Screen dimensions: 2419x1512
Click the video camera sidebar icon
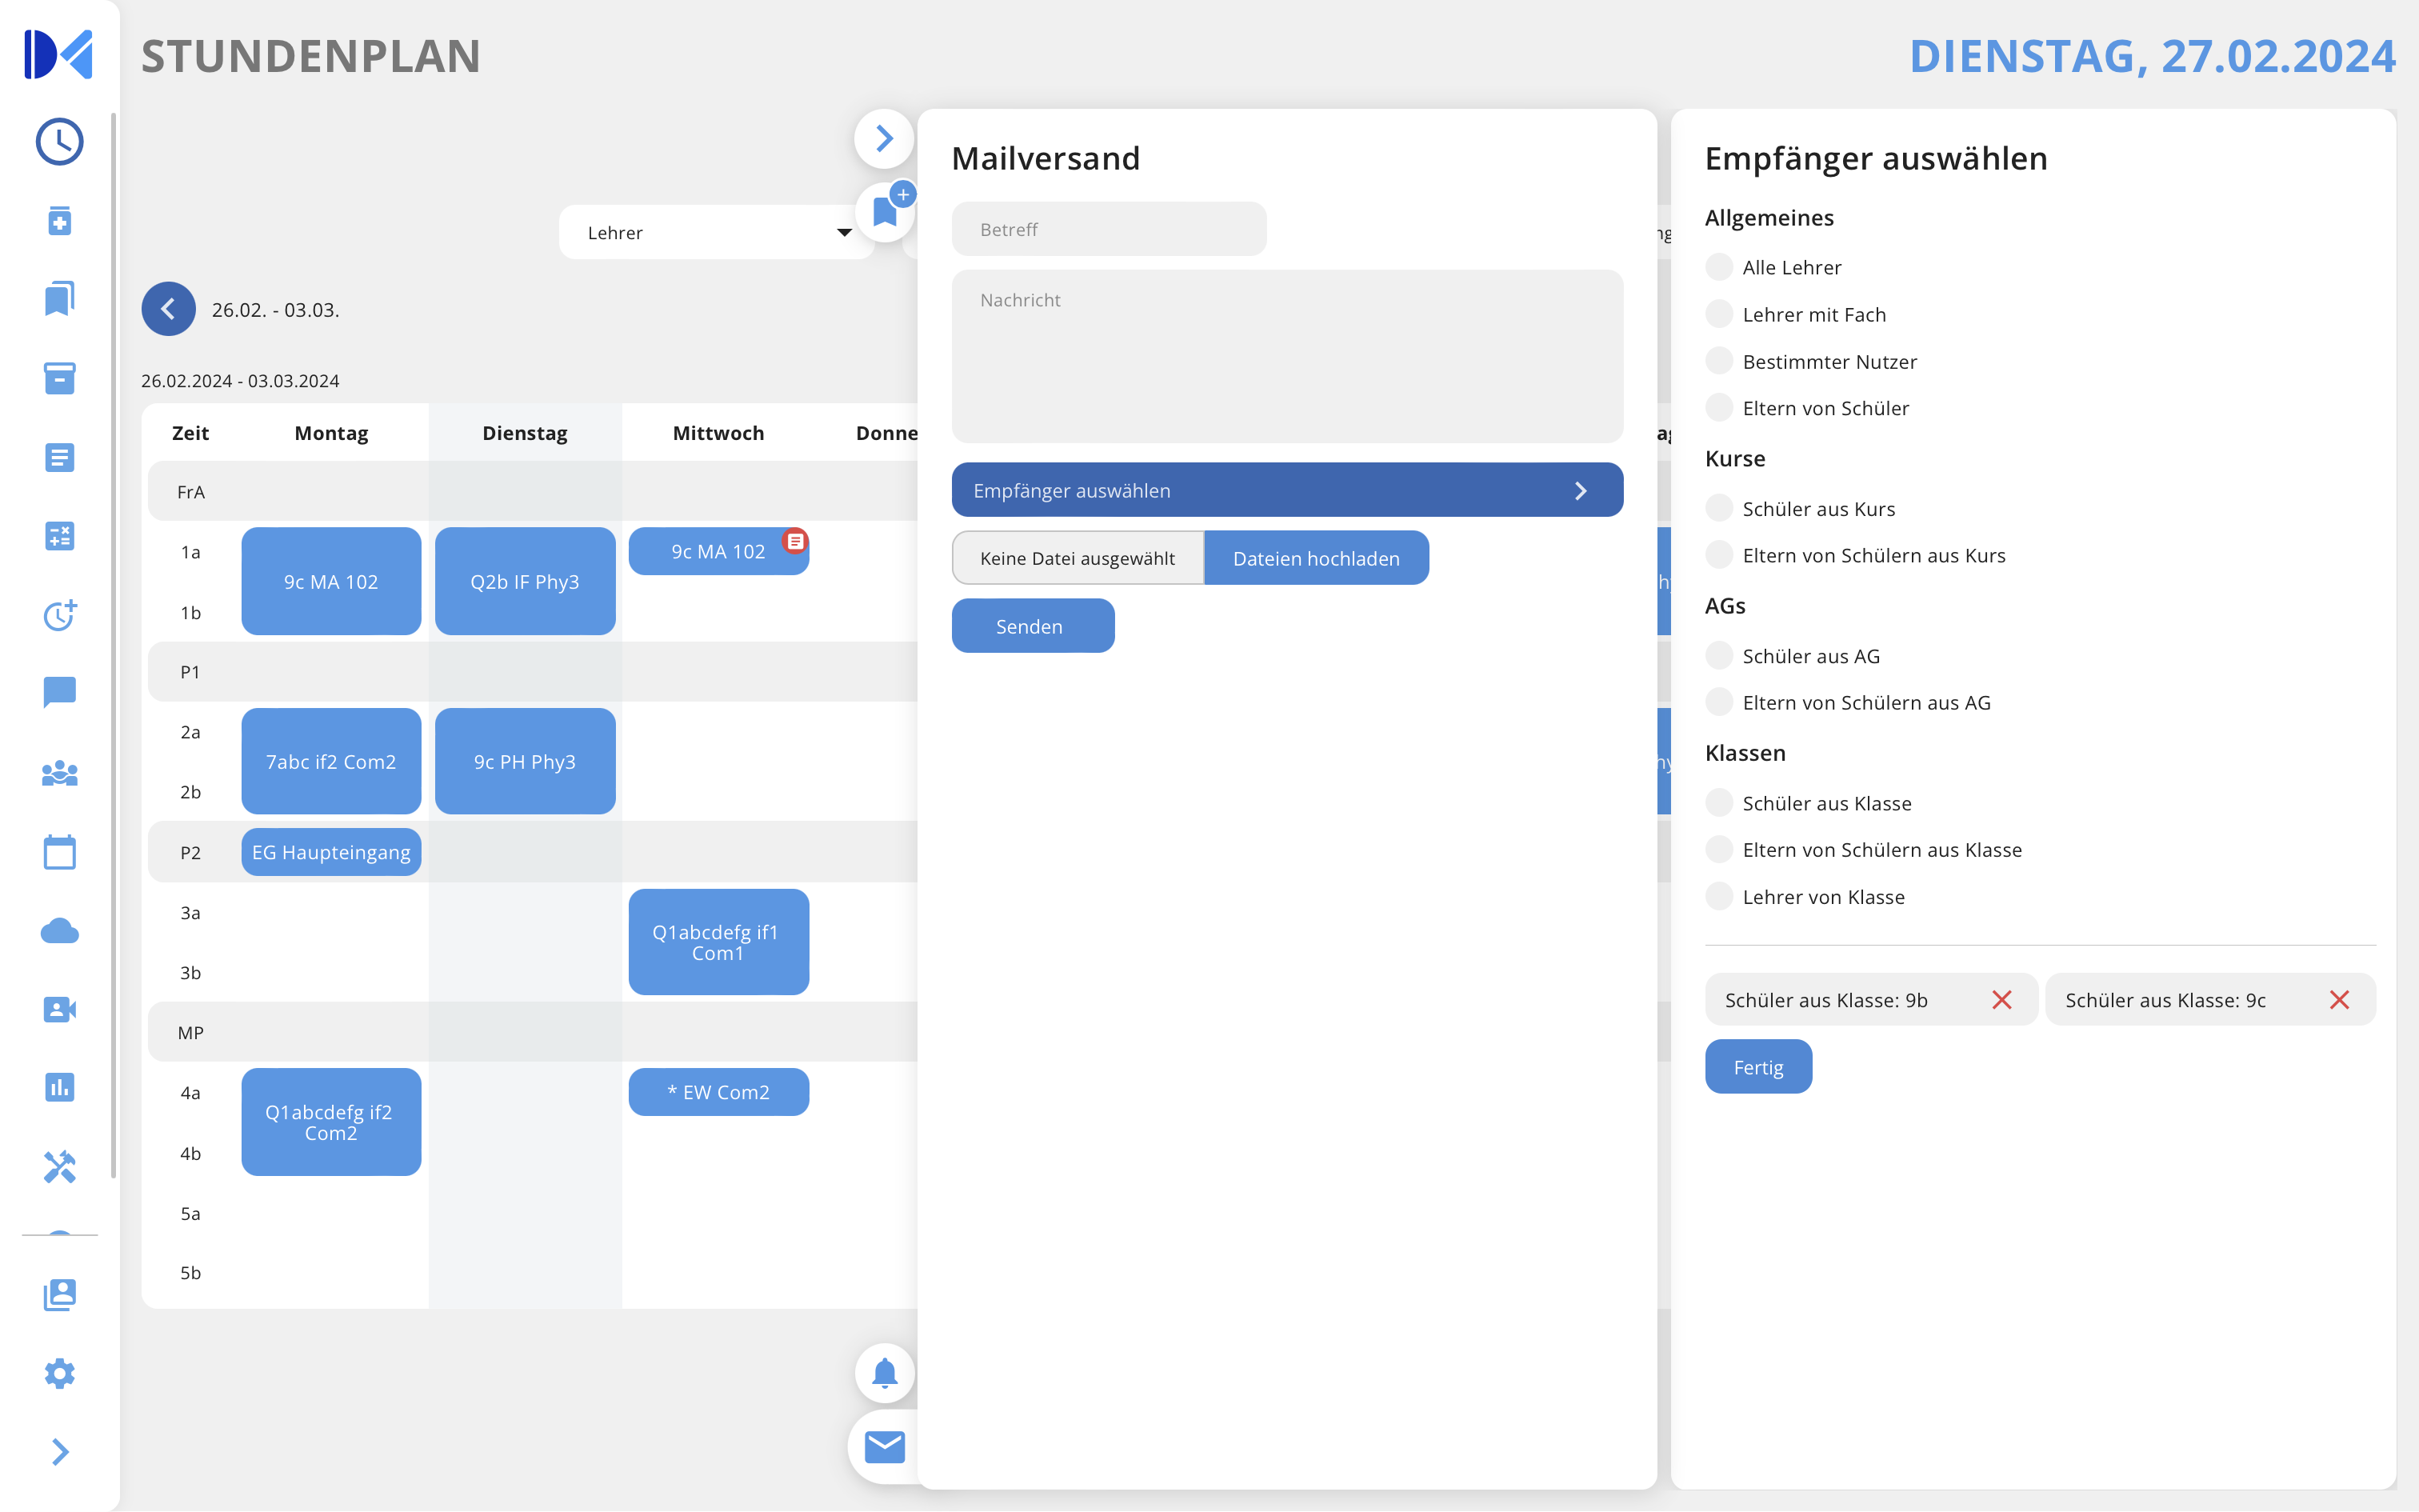tap(59, 1009)
